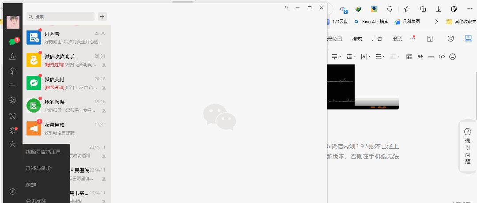The height and width of the screenshot is (203, 477).
Task: Open the emoji picker in the editor toolbar
Action: [452, 56]
